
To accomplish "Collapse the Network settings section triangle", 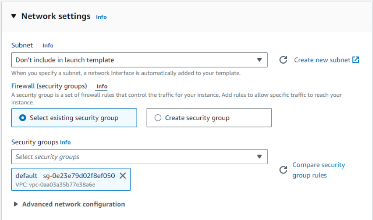I will click(13, 16).
